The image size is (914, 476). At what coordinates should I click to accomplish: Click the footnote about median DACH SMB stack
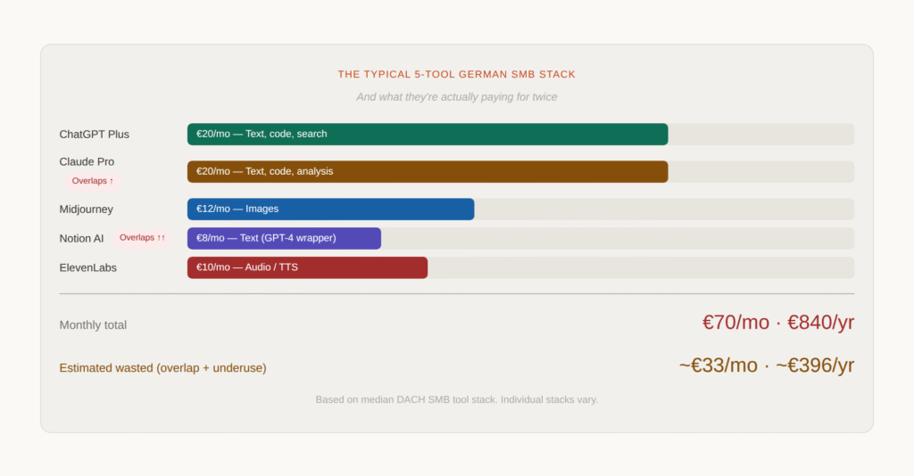pos(457,399)
